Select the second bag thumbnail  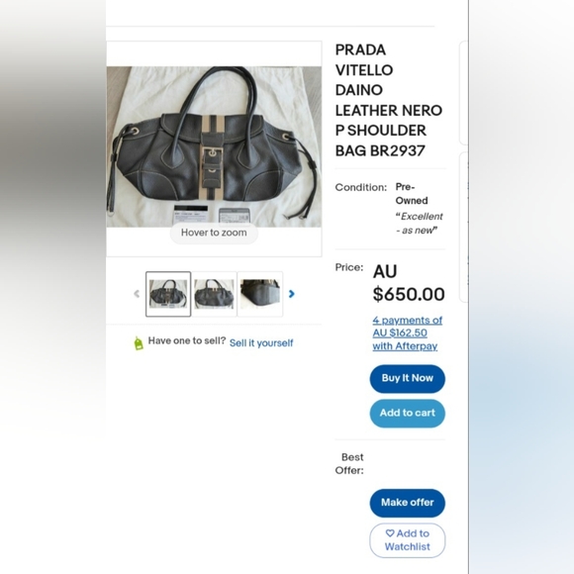[214, 294]
